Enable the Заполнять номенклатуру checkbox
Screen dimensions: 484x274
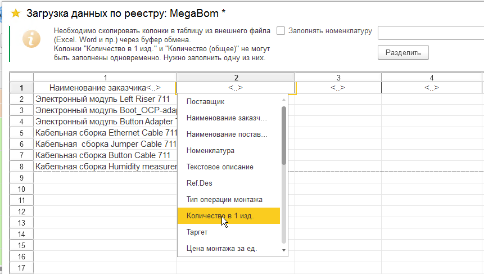click(x=281, y=31)
